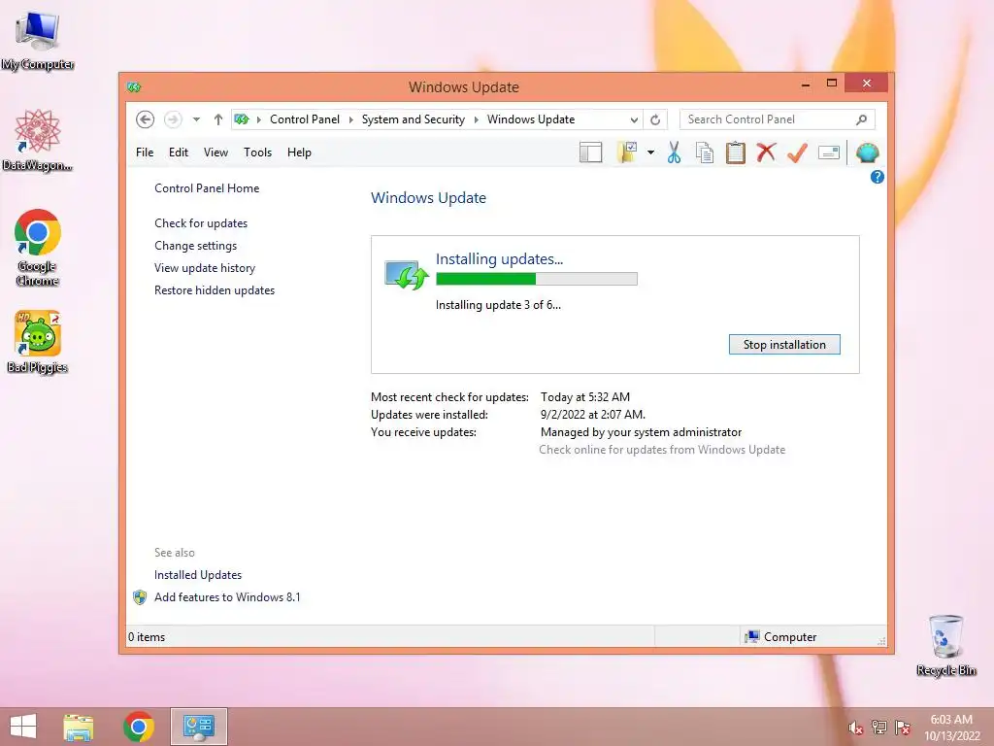Click 'Installing update 3 of 6...' text
The height and width of the screenshot is (746, 994).
498,305
